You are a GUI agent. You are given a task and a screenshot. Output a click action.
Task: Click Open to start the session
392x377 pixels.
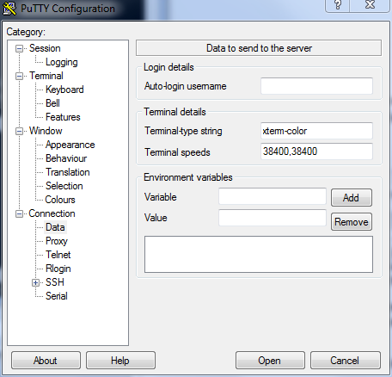270,361
